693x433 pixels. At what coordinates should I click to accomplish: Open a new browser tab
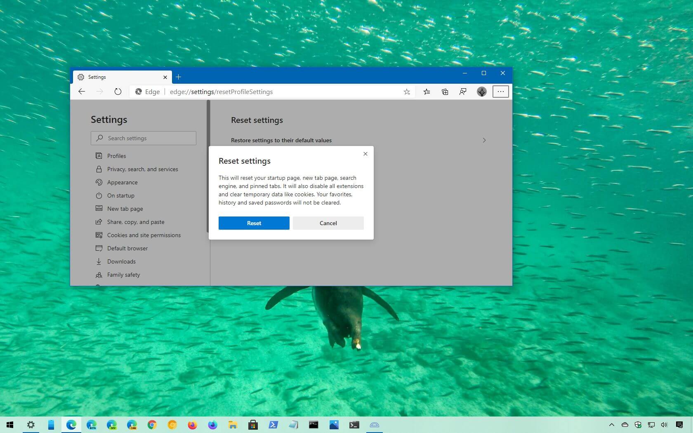pos(178,77)
